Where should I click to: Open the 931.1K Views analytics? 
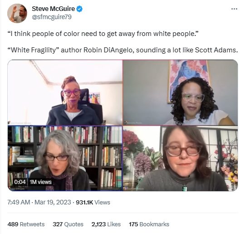(93, 202)
